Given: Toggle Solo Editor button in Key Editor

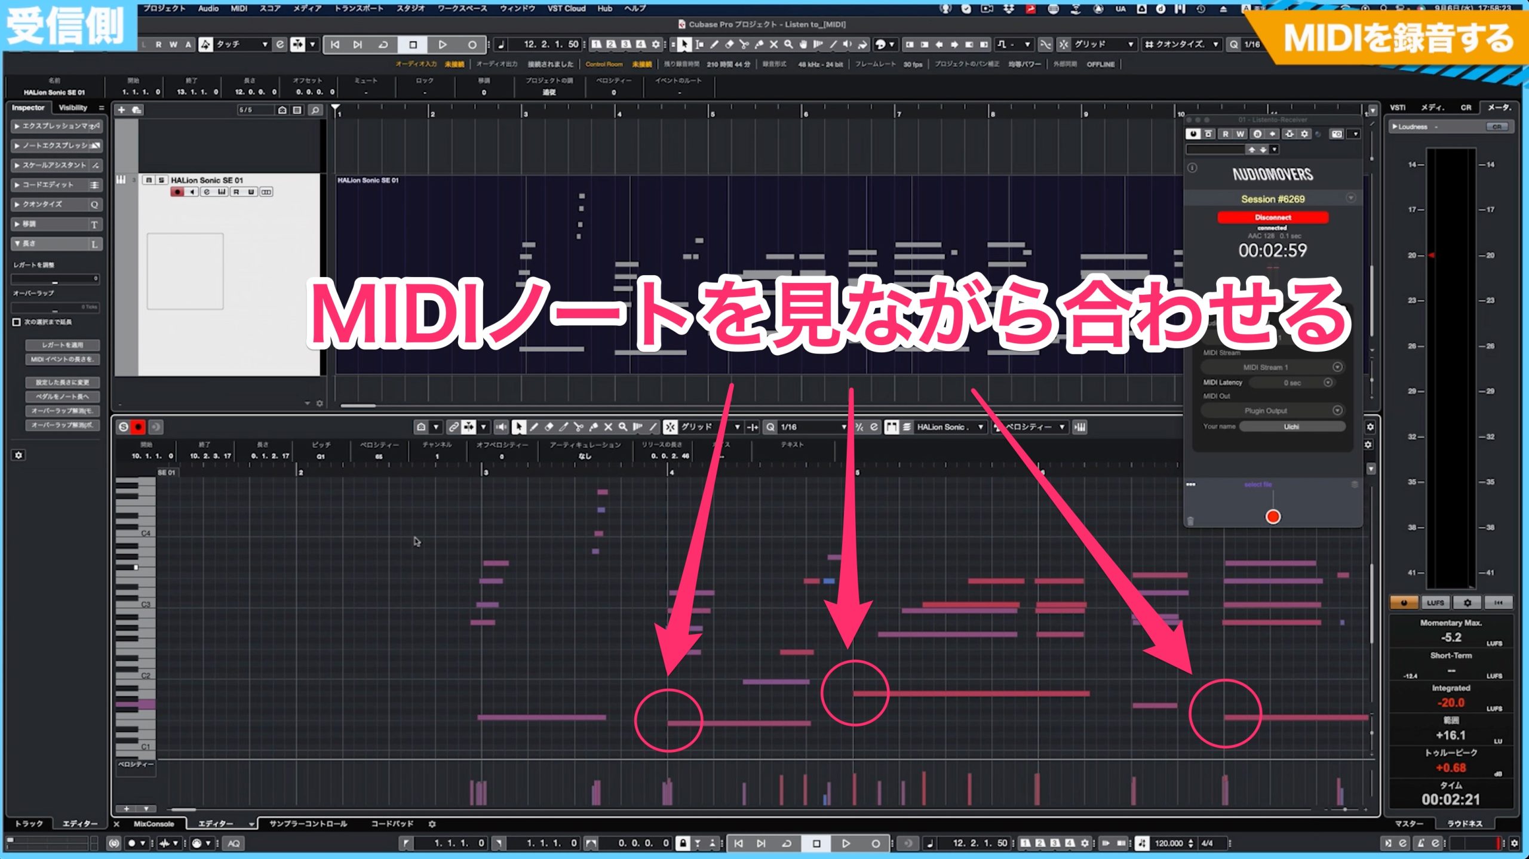Looking at the screenshot, I should tap(124, 427).
